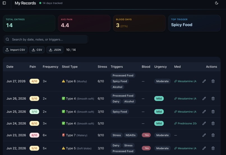
Task: Delete the Jun 23, 2026 record
Action: pyautogui.click(x=213, y=135)
